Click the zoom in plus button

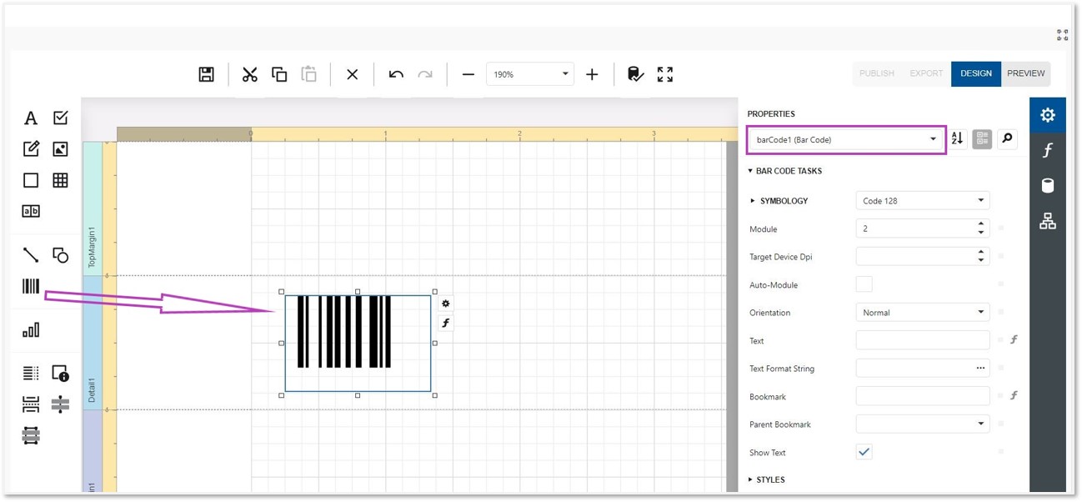click(x=592, y=74)
